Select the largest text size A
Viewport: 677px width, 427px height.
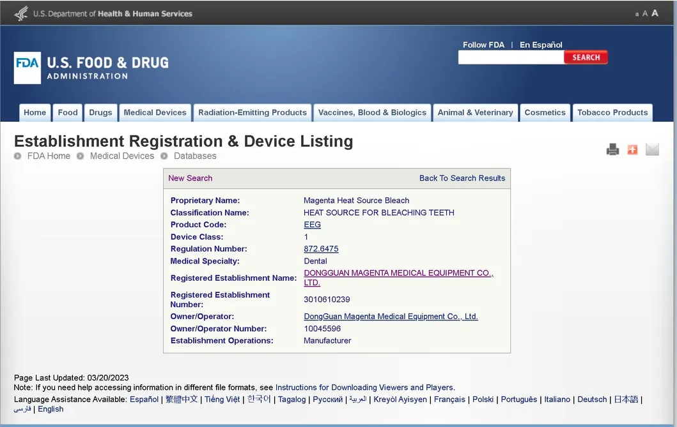tap(655, 13)
